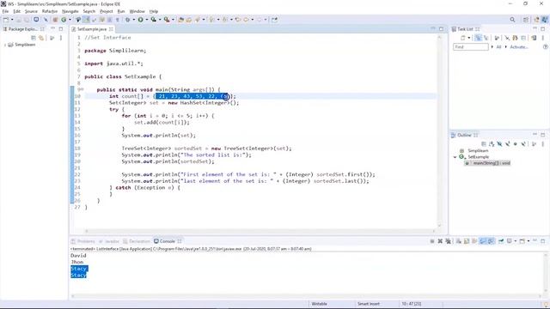Minimize the editor area
The image size is (550, 309).
tap(433, 28)
